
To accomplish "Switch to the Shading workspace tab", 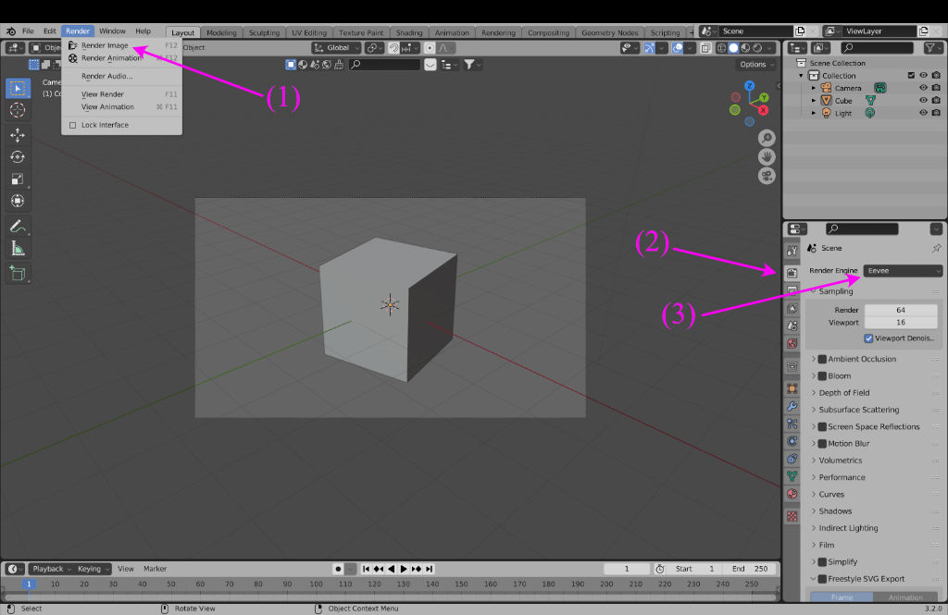I will pos(408,32).
